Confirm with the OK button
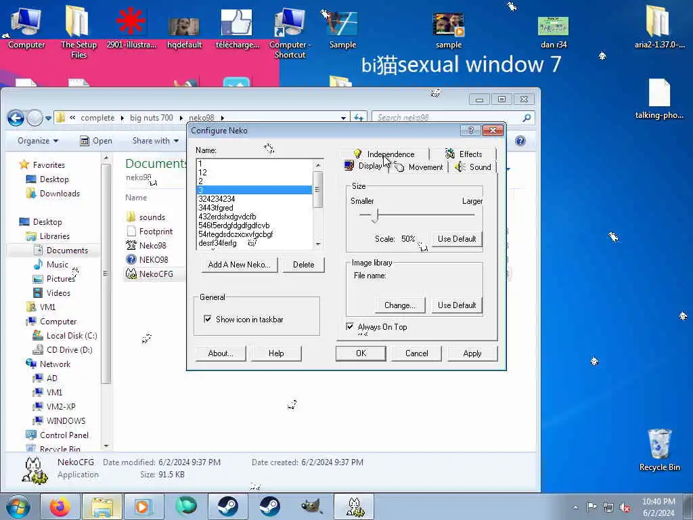 click(x=361, y=353)
